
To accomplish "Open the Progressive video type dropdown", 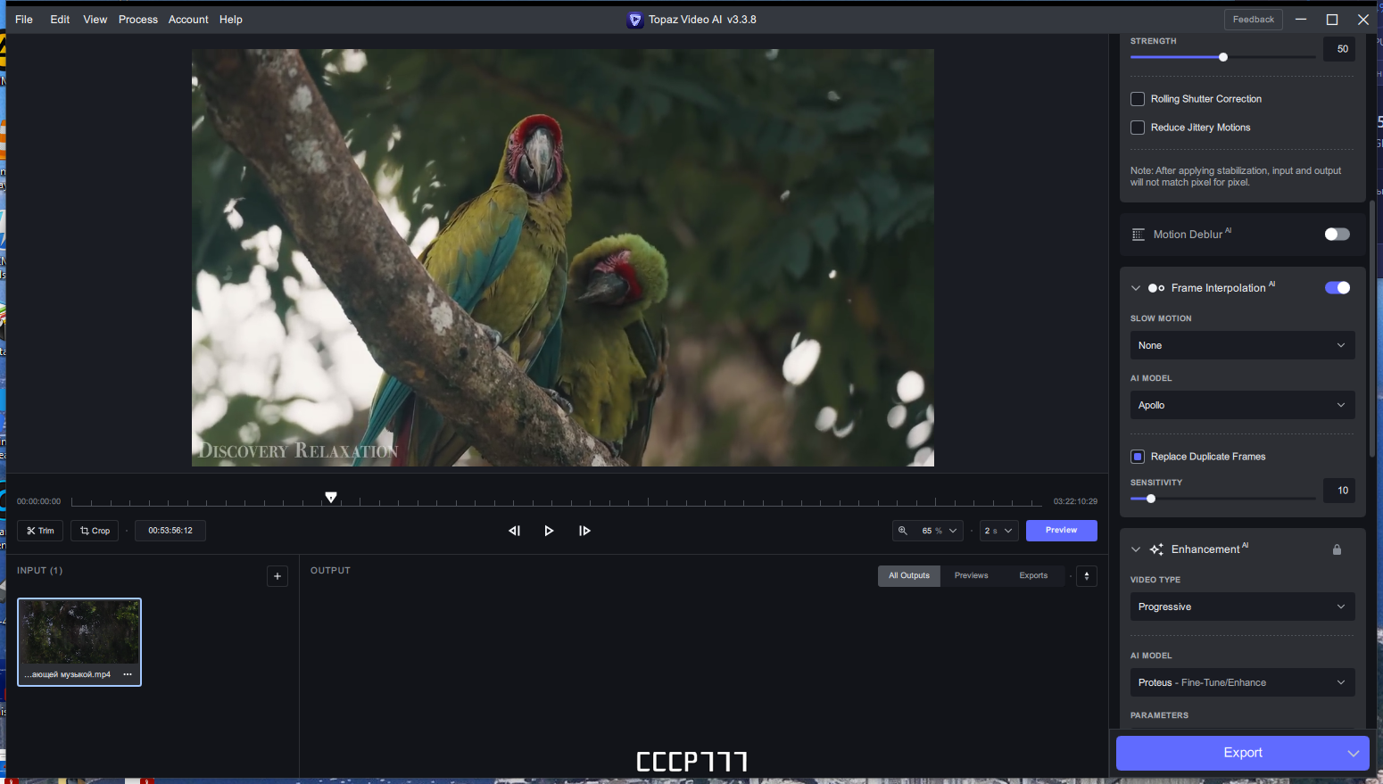I will (x=1242, y=607).
